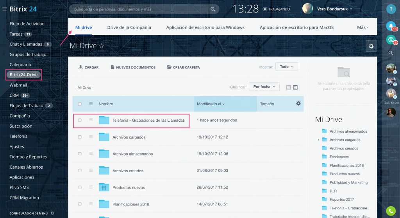Click the green phone call button

click(391, 211)
